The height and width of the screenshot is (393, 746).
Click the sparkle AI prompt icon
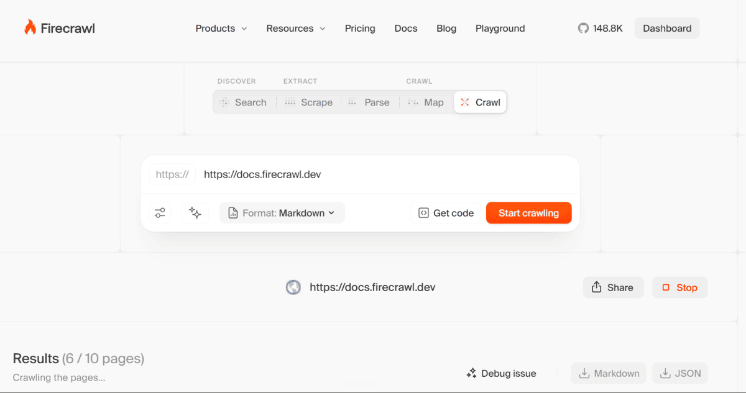[195, 213]
